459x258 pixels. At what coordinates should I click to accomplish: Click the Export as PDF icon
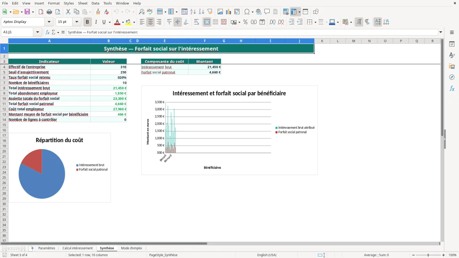(x=41, y=12)
